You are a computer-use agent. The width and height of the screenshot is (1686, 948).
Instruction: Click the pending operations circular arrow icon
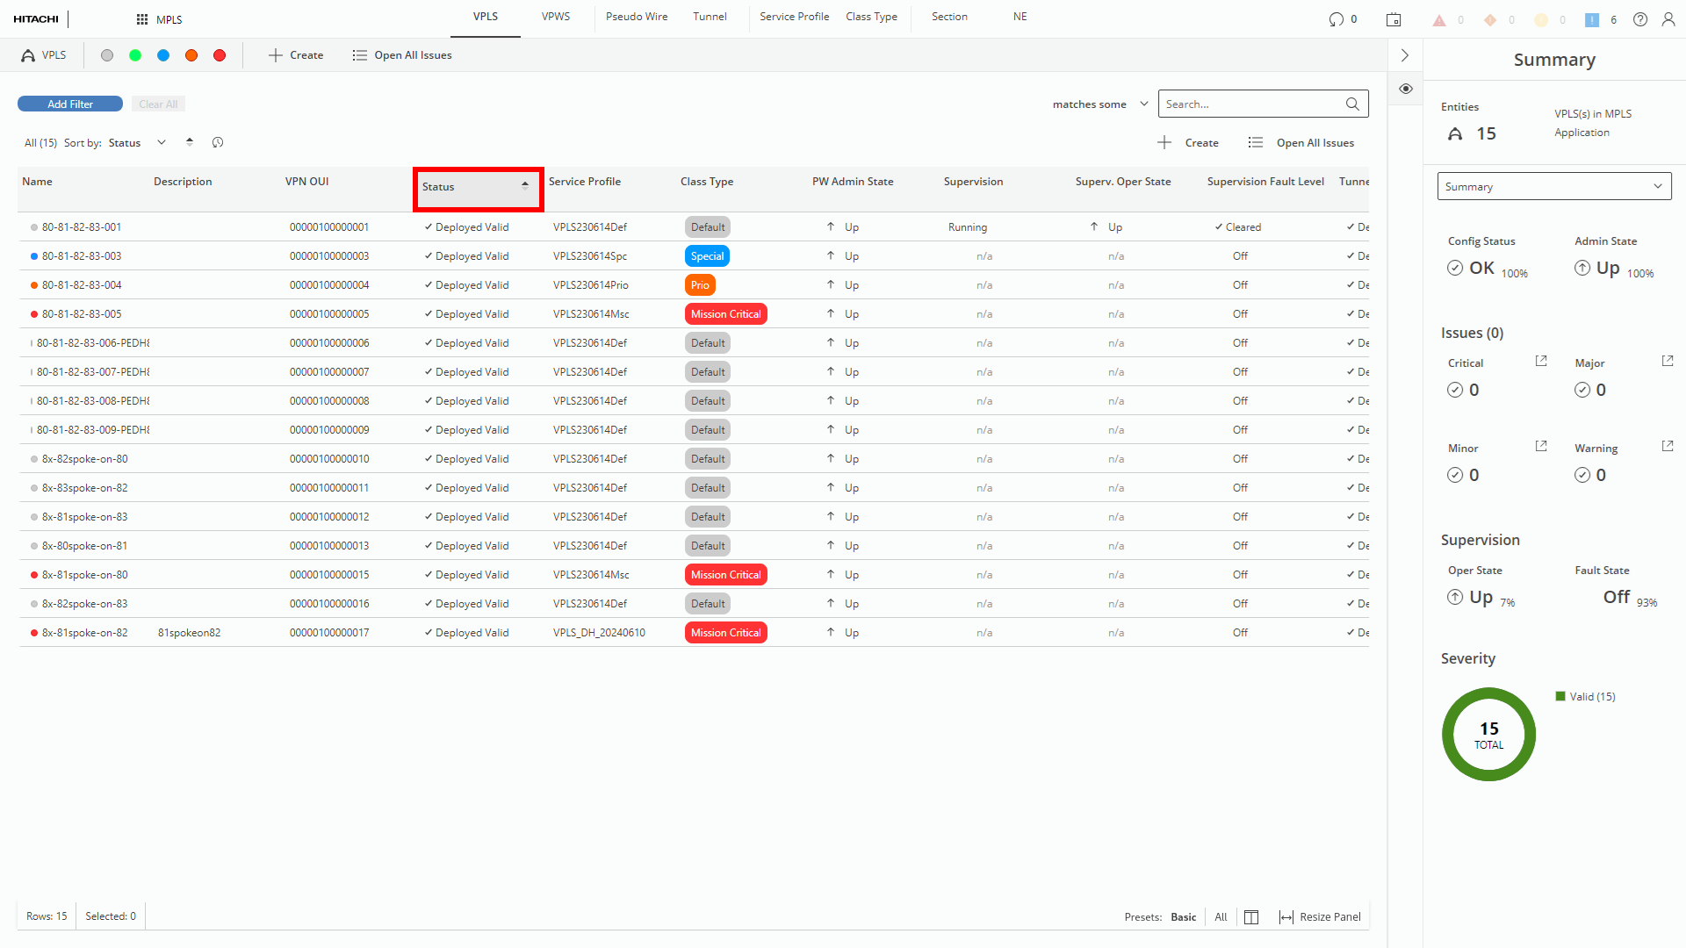pos(1336,19)
